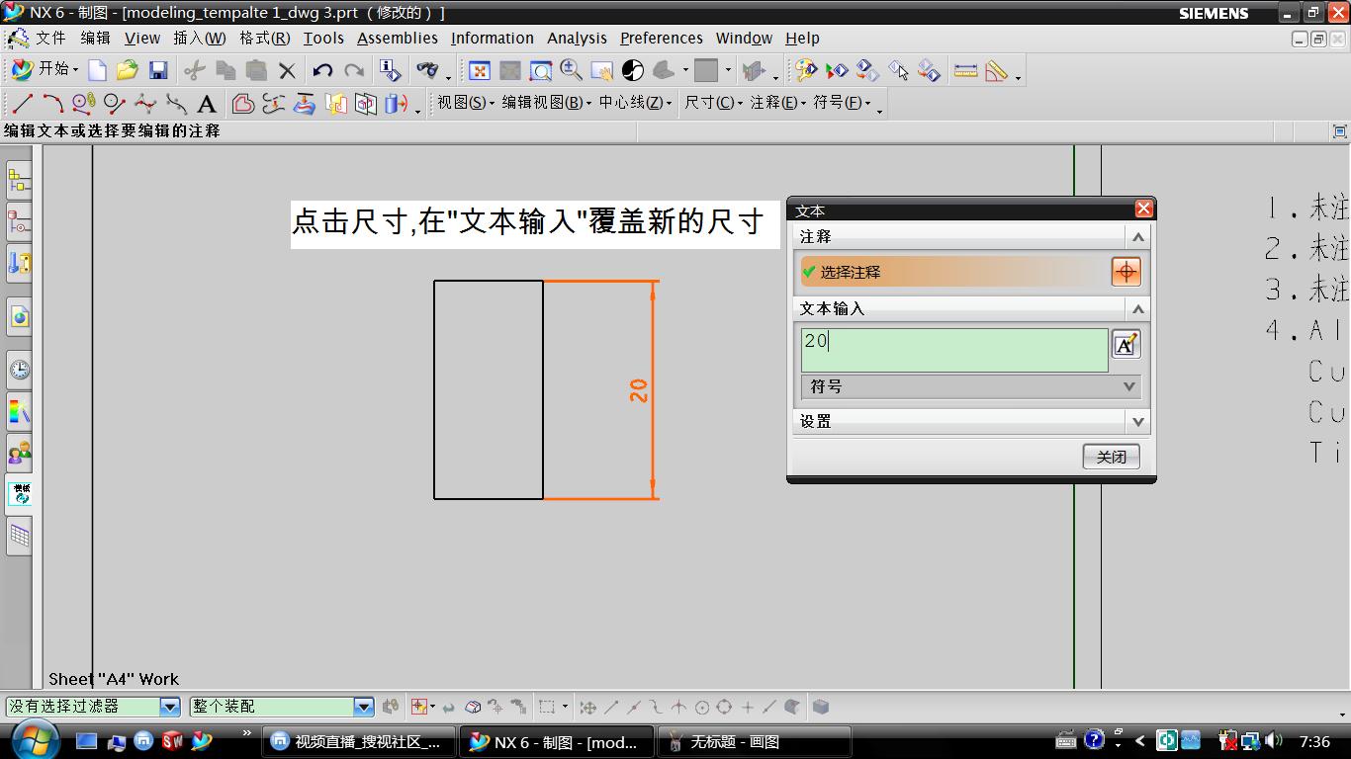Open the 视图(S) dropdown
The width and height of the screenshot is (1351, 759).
tap(466, 103)
